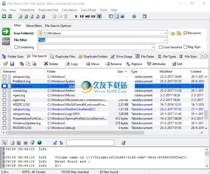Expand the File Filter dropdown arrow
The image size is (210, 174).
click(x=166, y=40)
